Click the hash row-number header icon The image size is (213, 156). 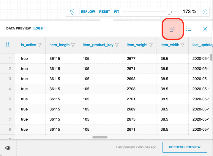7,45
